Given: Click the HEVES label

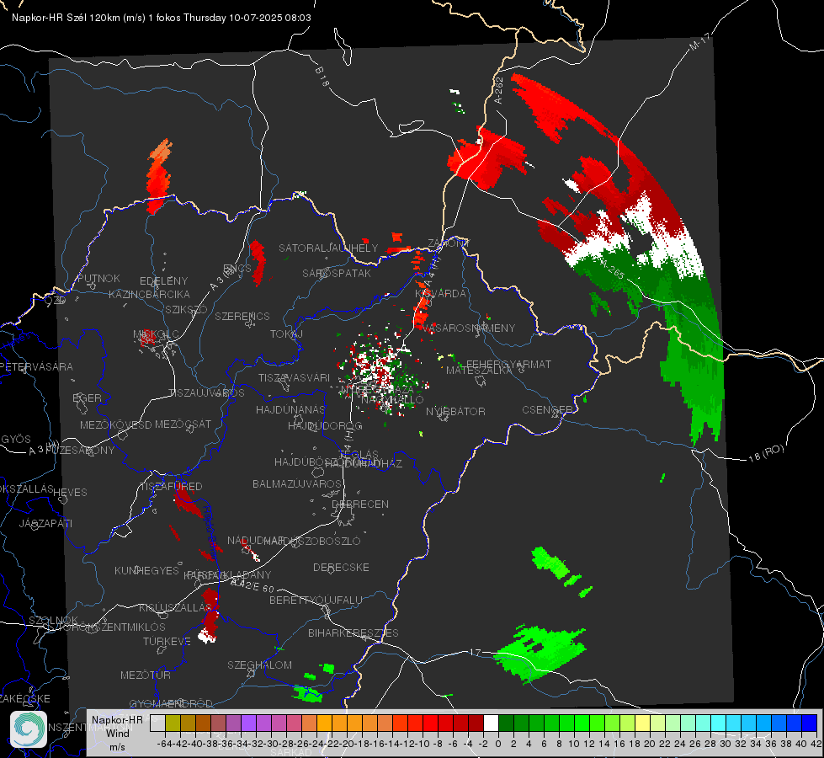Looking at the screenshot, I should point(71,493).
